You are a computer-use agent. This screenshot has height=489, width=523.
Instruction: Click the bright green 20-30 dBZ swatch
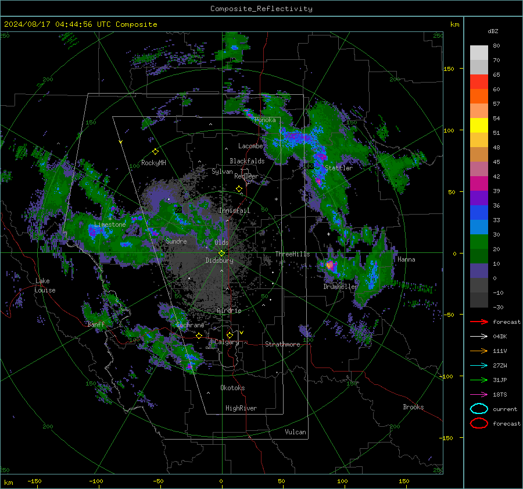pos(479,242)
